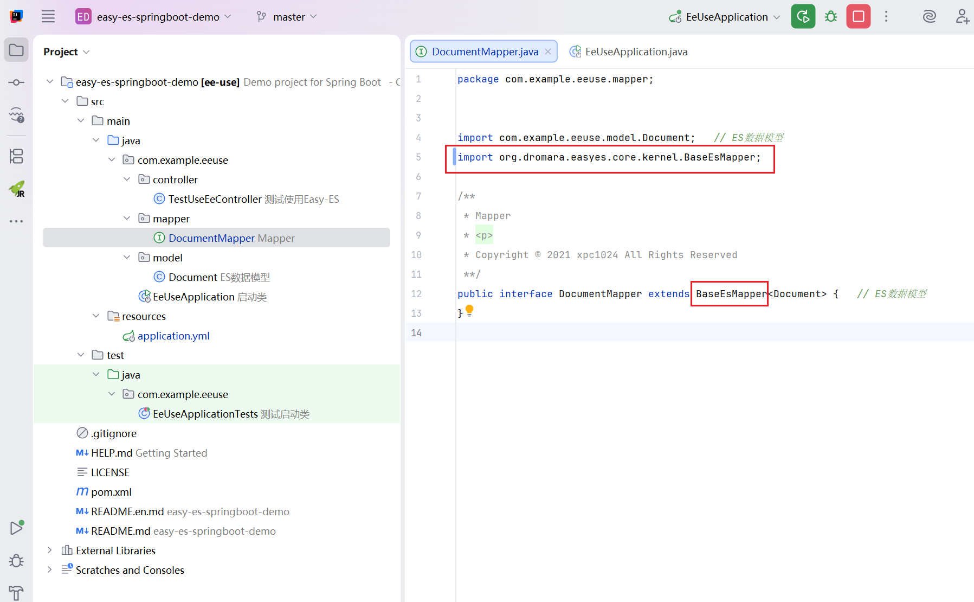The image size is (974, 602).
Task: Click the BaseEsMapper import statement line
Action: [609, 157]
